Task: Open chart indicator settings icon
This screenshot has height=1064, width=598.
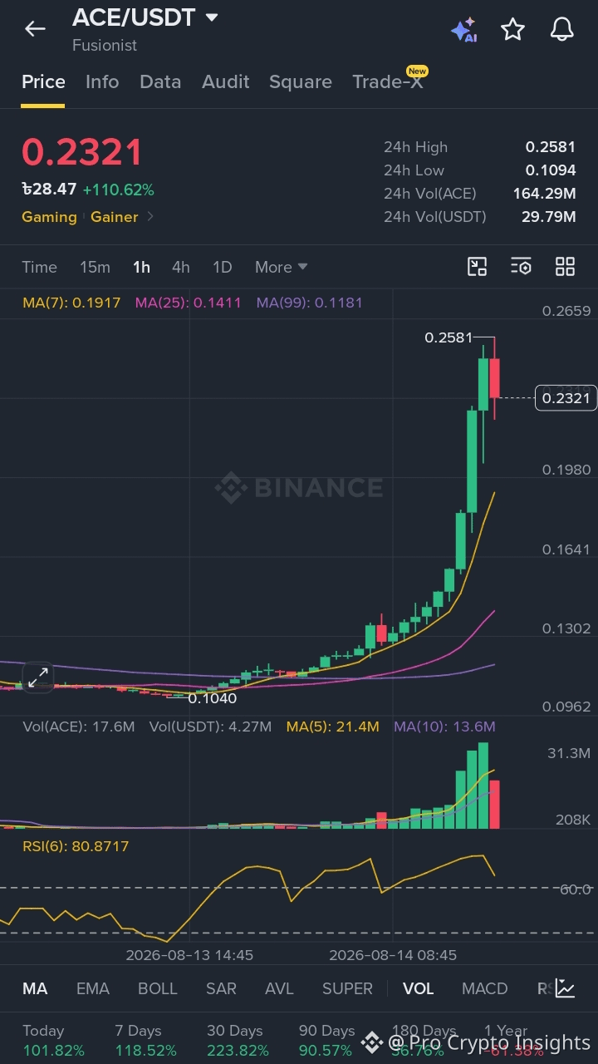Action: click(x=521, y=267)
